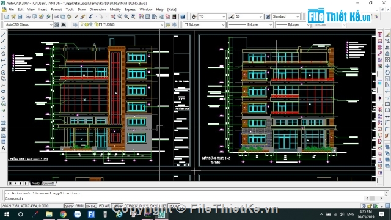Open Google Chrome from the taskbar
This screenshot has height=220, width=391.
click(x=63, y=215)
